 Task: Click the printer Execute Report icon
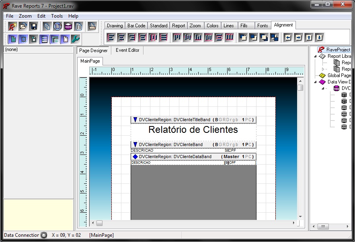(92, 26)
